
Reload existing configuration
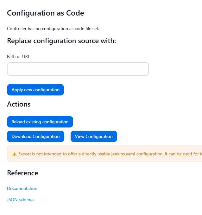[40, 122]
